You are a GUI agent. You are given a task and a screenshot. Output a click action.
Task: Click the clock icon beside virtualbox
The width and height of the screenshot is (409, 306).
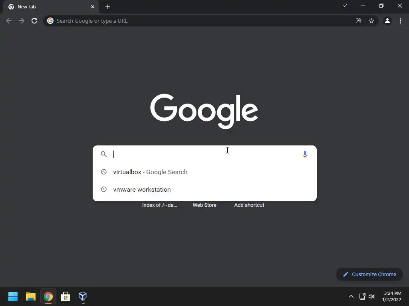click(104, 172)
